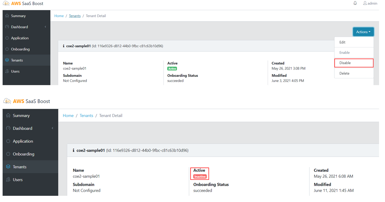The image size is (385, 202).
Task: Click the Users icon in the Inactive tenant view
Action: (8, 180)
